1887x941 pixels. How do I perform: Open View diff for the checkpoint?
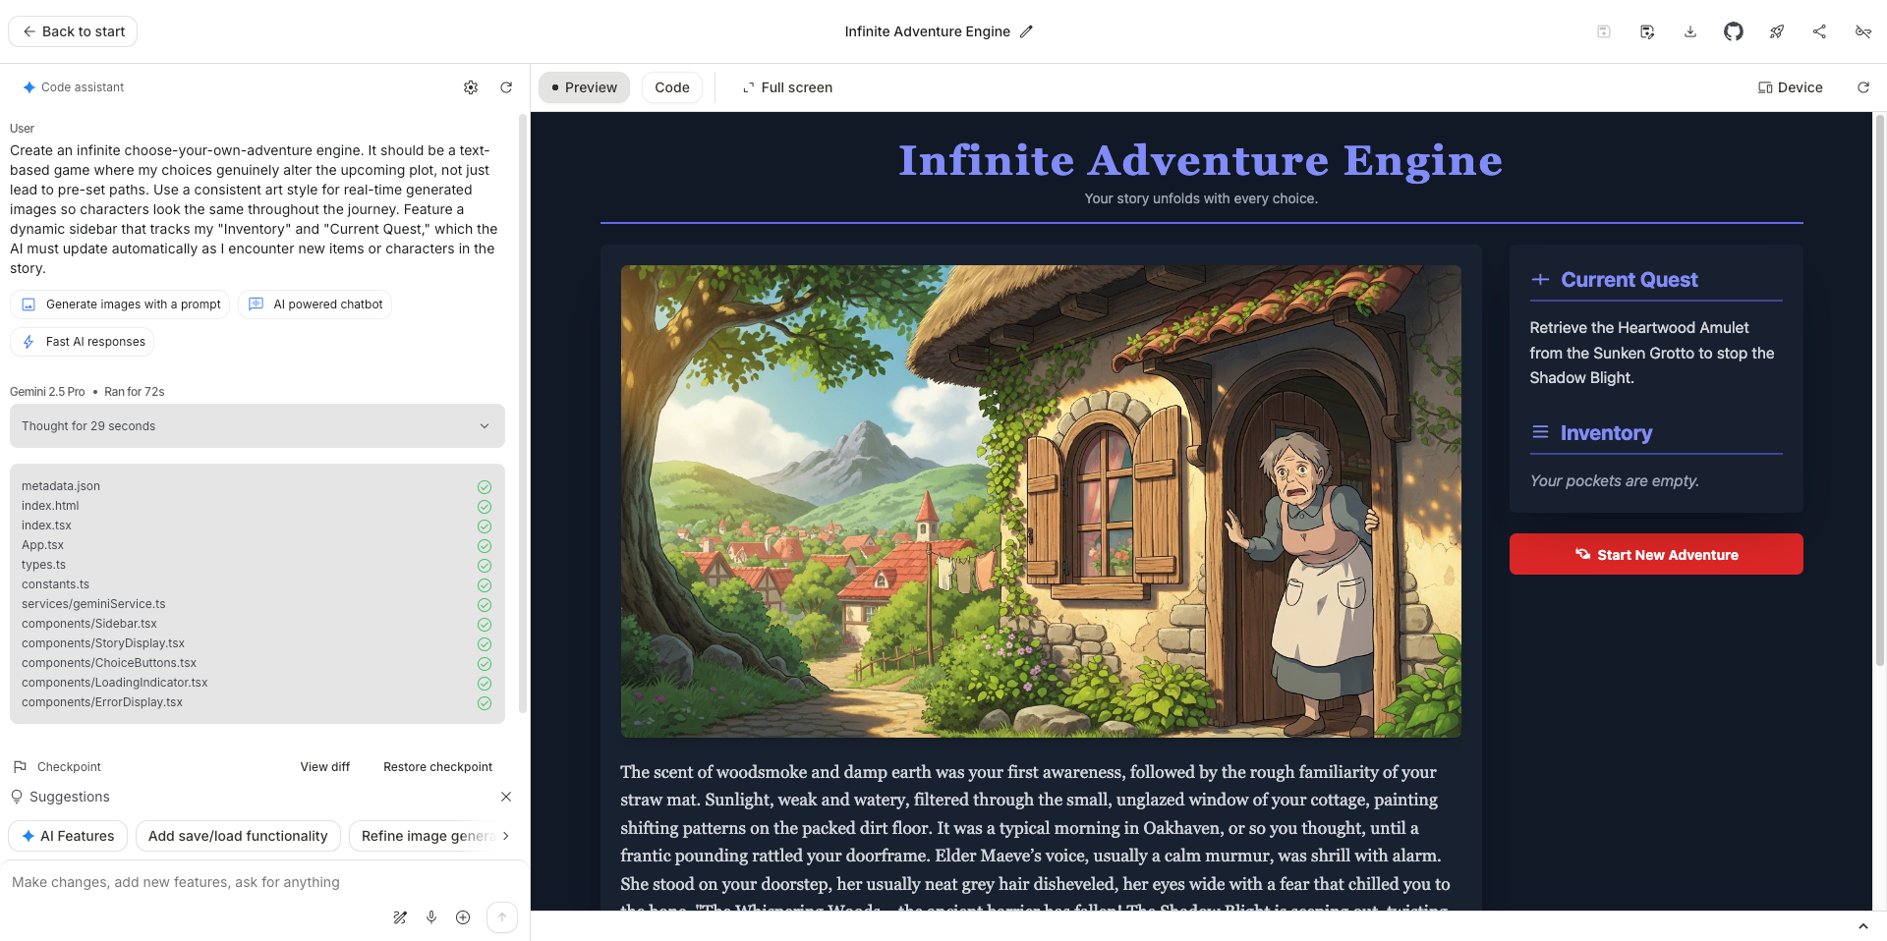point(324,766)
